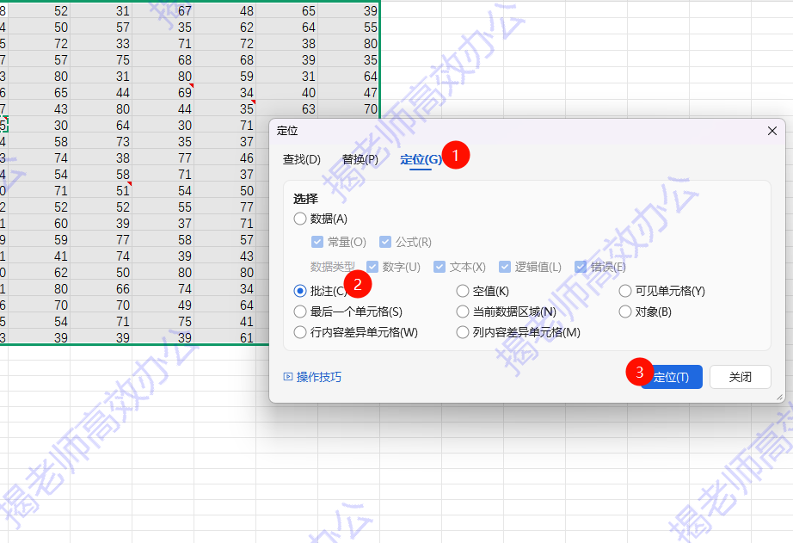Click the commented cell with 35 beside 70
This screenshot has width=793, height=543.
(x=224, y=108)
